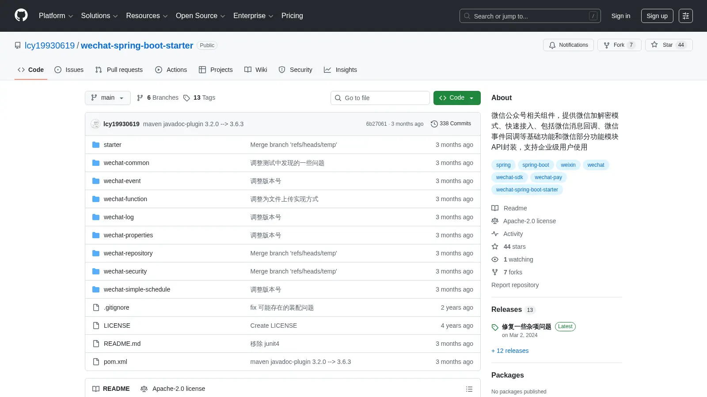Viewport: 707px width, 397px height.
Task: Open the green Code dropdown
Action: click(x=457, y=98)
